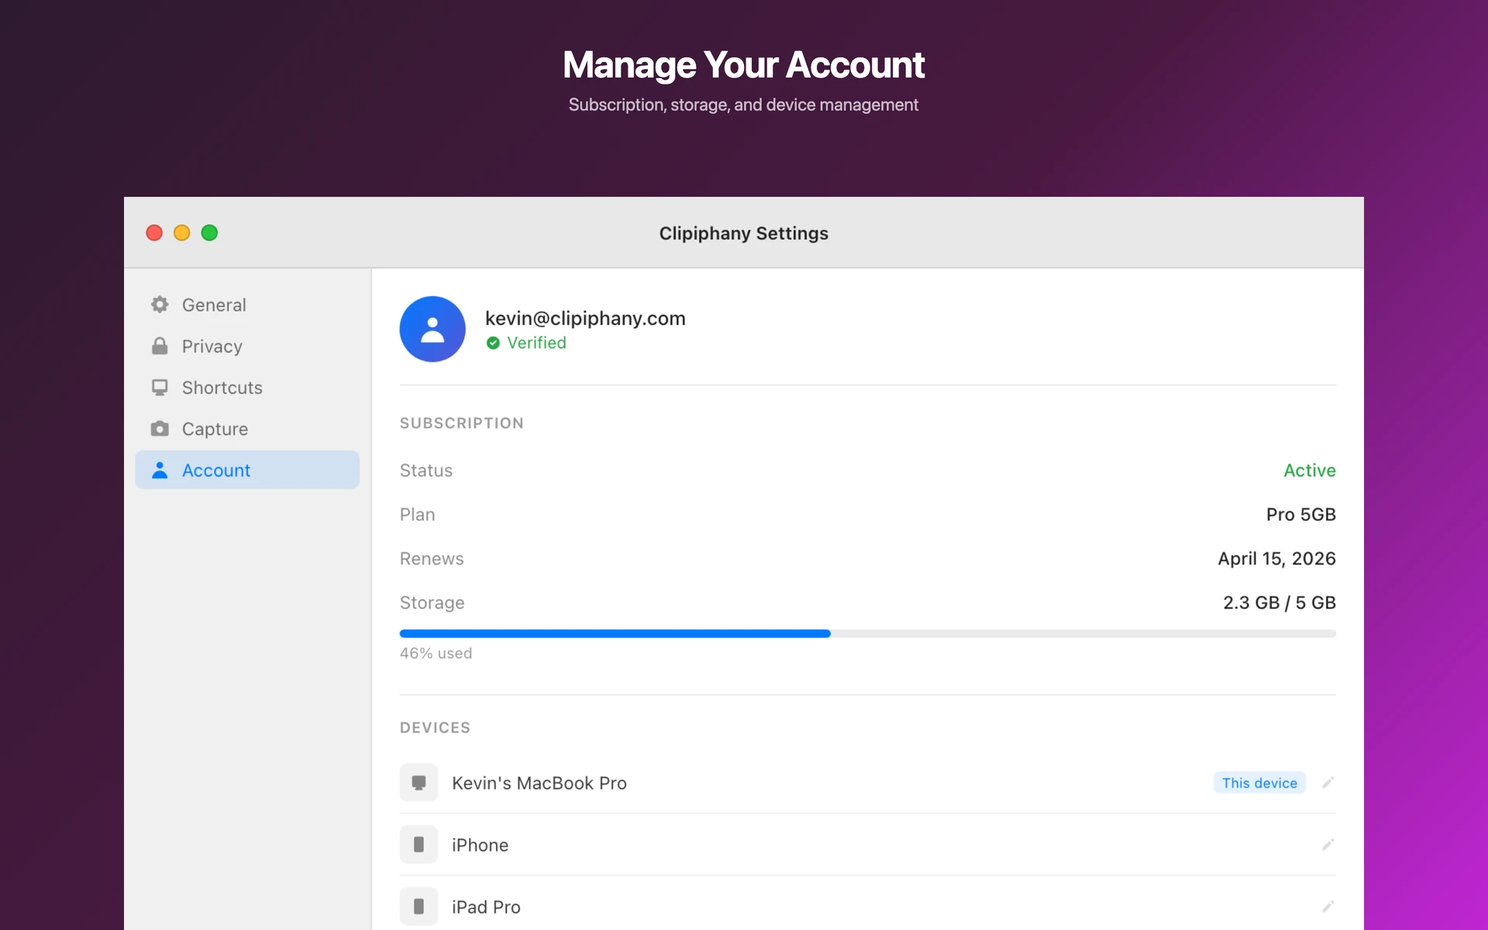Switch to the Privacy settings tab
Viewport: 1488px width, 930px height.
(x=247, y=346)
